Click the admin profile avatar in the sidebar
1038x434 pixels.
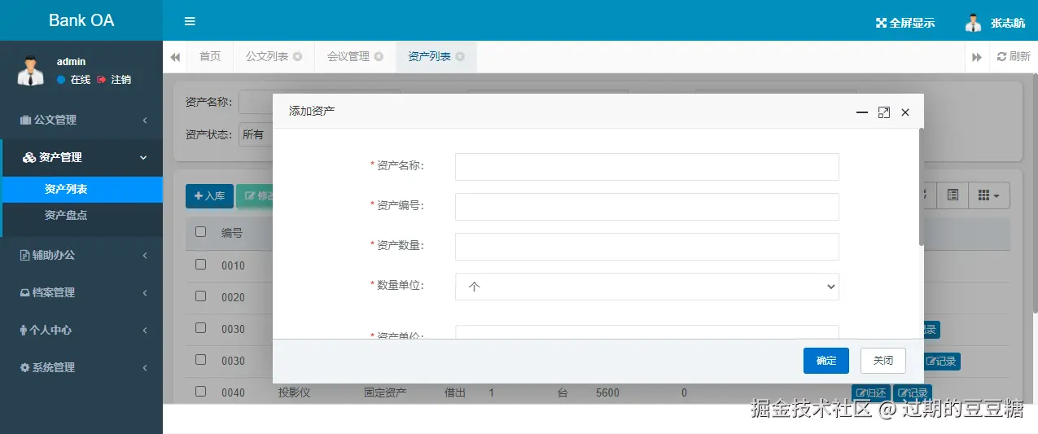tap(30, 71)
